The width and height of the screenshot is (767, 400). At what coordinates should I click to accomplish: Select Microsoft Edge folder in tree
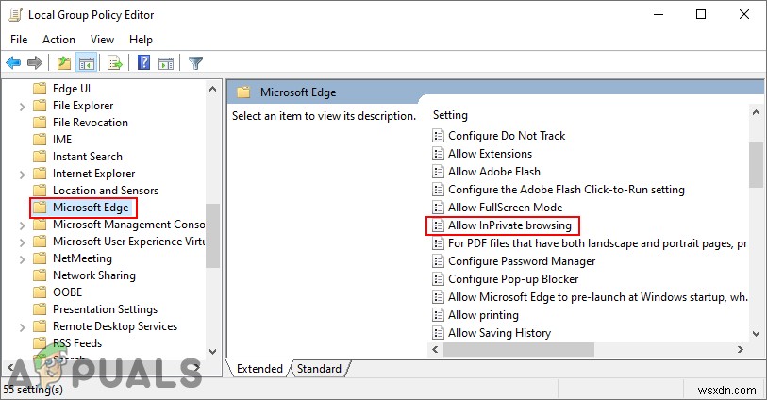tap(91, 208)
